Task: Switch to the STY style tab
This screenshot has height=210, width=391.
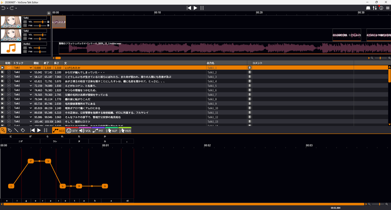Action: point(72,130)
